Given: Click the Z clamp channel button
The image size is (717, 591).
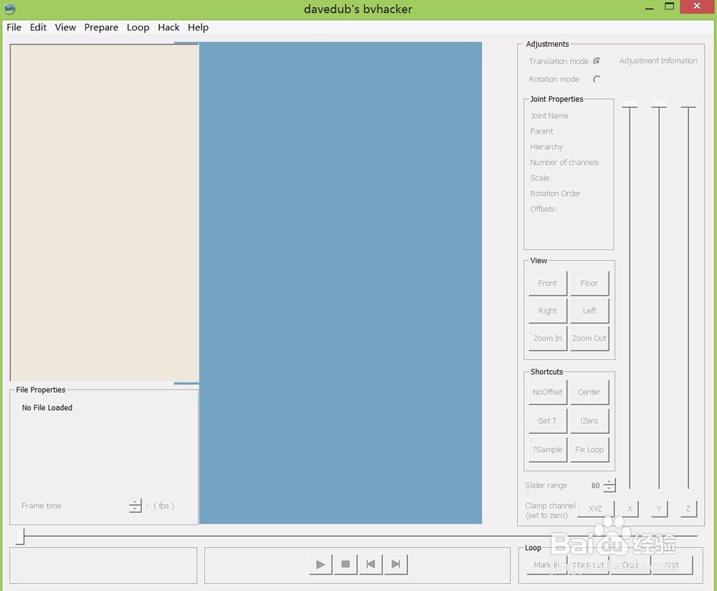Looking at the screenshot, I should (x=688, y=509).
